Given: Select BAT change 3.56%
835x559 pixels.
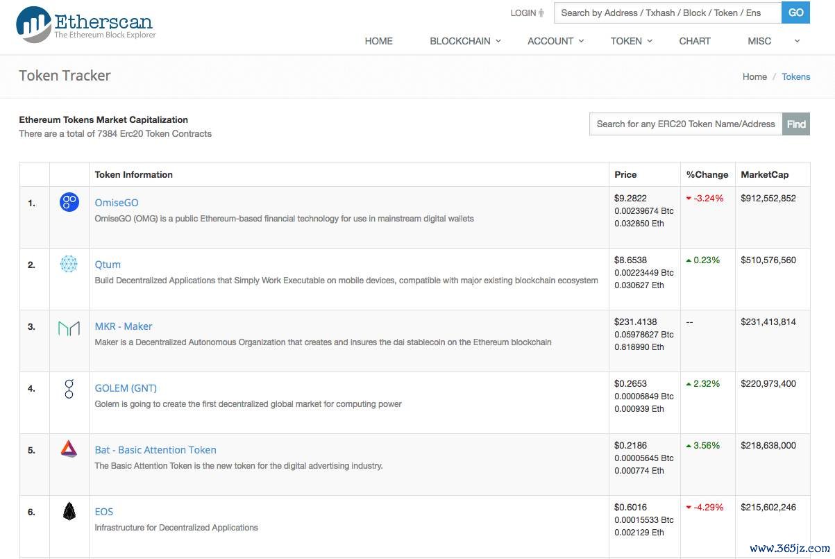Looking at the screenshot, I should click(703, 445).
